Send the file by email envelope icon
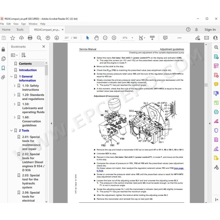This screenshot has height=220, width=220. coord(206,38)
